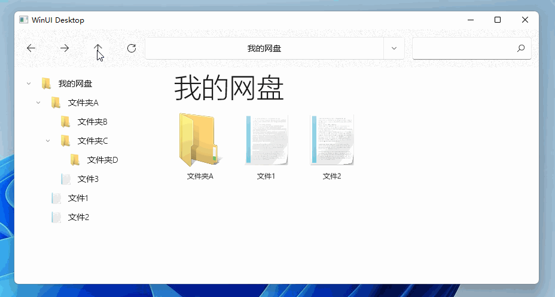Close the WinUI Desktop window
Image resolution: width=555 pixels, height=297 pixels.
(x=525, y=20)
